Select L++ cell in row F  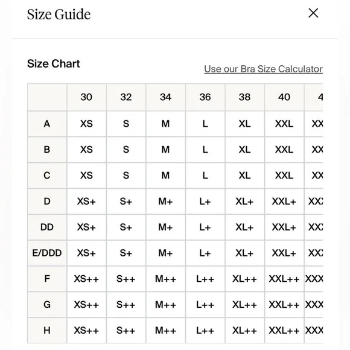205,279
